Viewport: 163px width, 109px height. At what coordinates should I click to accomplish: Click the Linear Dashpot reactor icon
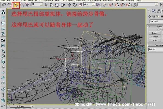pyautogui.click(x=3, y=51)
